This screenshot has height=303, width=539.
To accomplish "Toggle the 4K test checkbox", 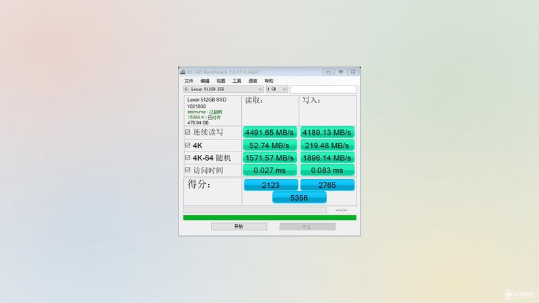I will tap(188, 145).
